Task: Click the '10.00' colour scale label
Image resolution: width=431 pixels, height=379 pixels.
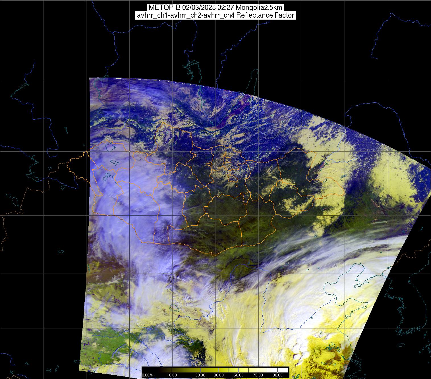Action: click(172, 375)
